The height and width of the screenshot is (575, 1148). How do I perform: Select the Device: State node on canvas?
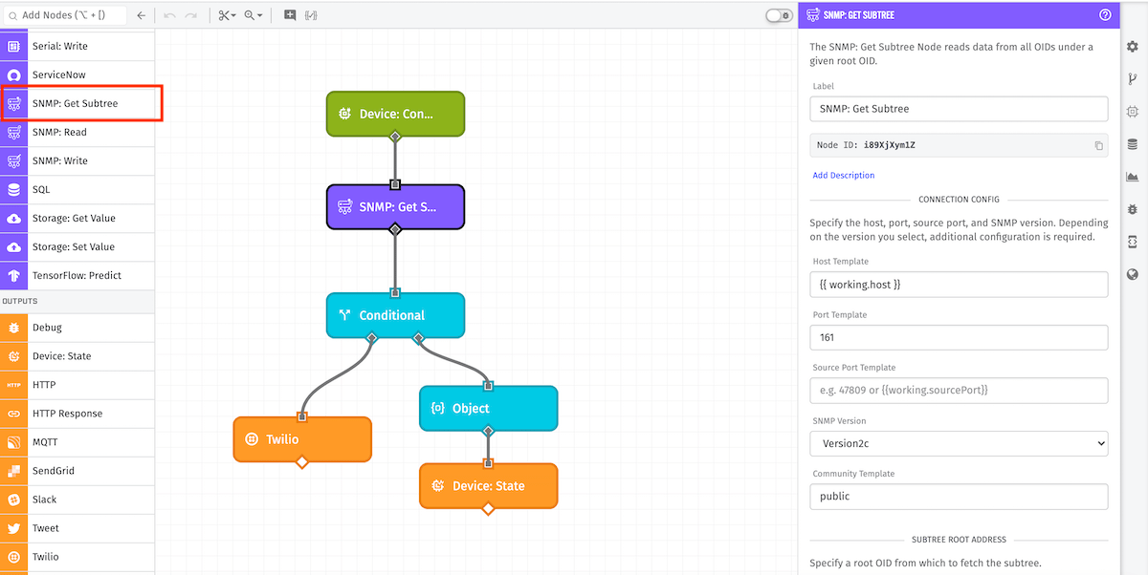pyautogui.click(x=488, y=486)
